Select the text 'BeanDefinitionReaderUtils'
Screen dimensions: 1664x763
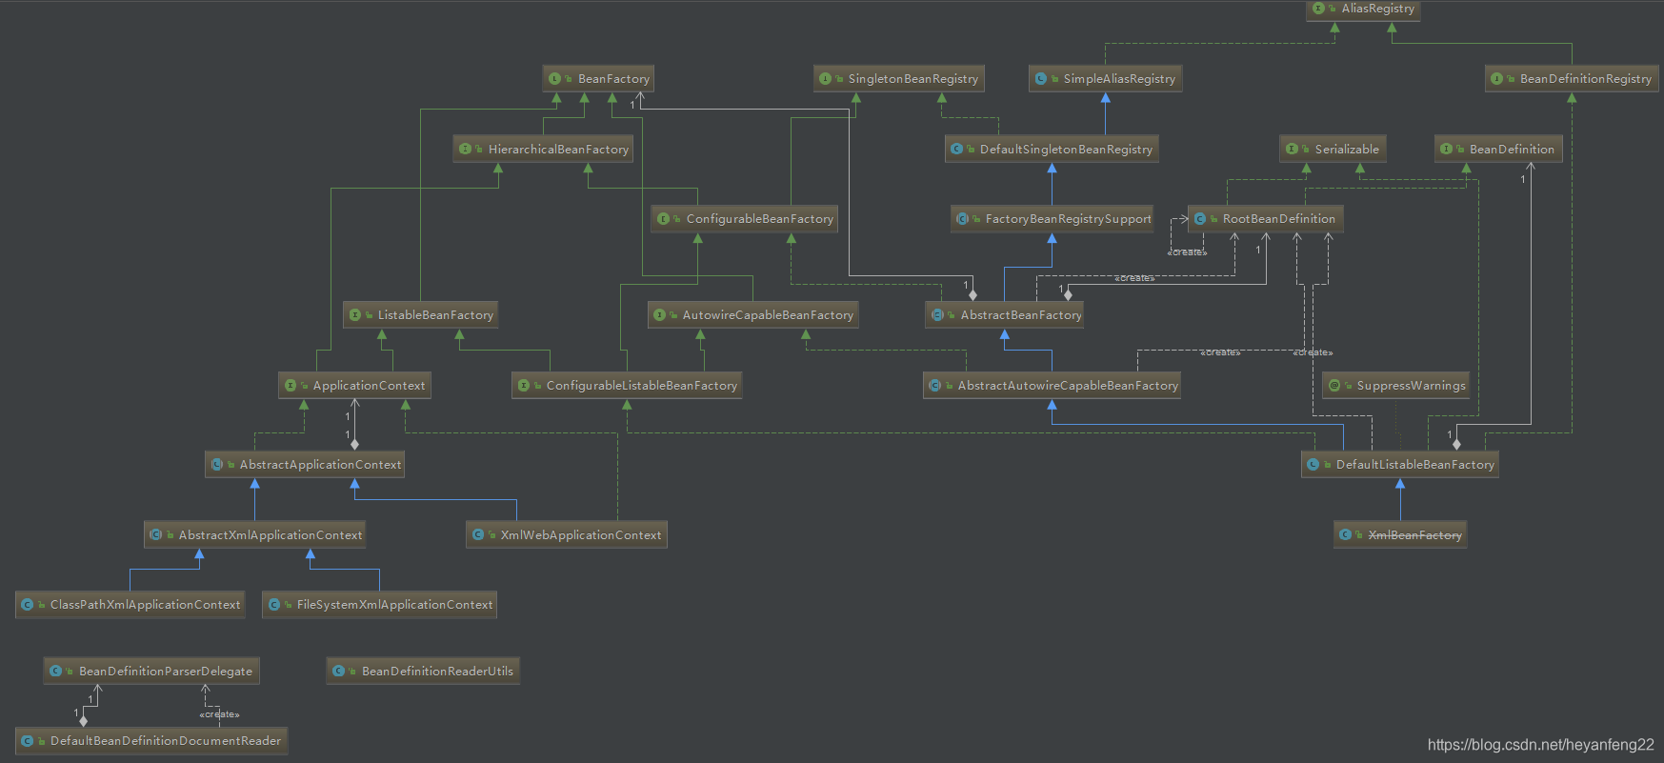[437, 672]
